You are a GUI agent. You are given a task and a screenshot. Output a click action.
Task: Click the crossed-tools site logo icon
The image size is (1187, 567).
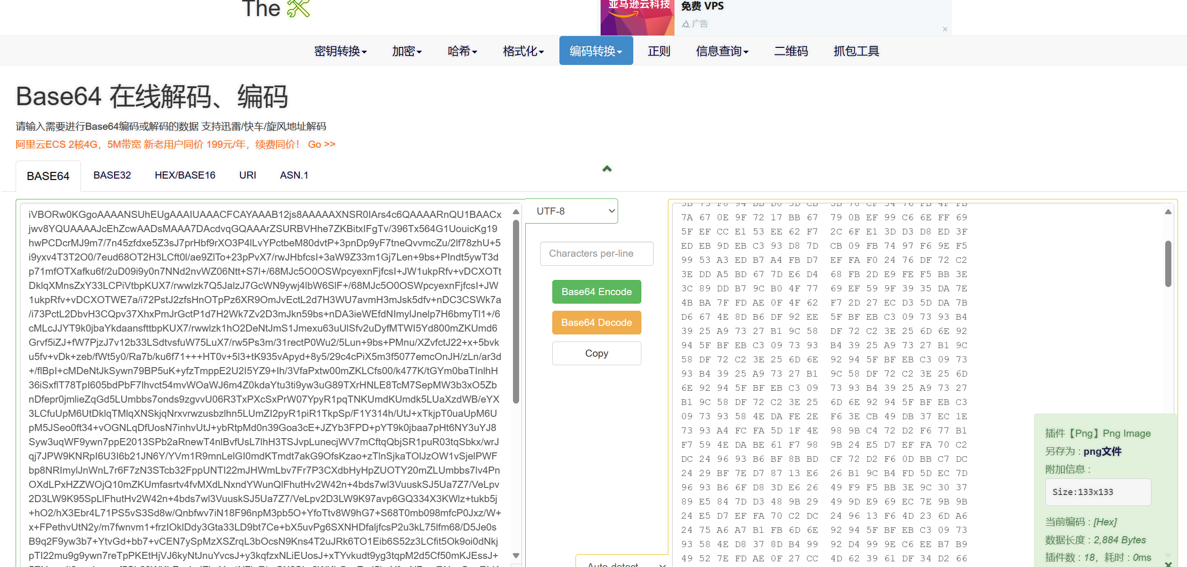(298, 8)
